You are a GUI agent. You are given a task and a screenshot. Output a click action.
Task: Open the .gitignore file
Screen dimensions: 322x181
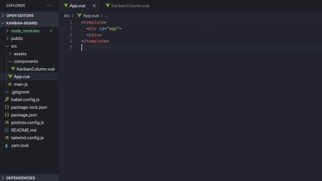20,92
